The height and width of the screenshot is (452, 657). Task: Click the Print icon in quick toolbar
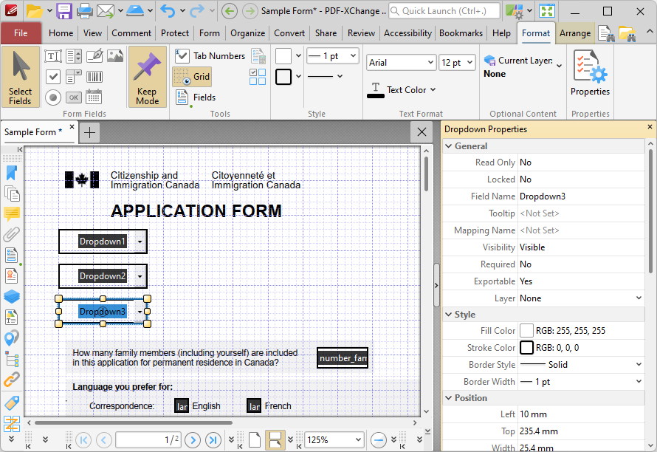pos(85,11)
